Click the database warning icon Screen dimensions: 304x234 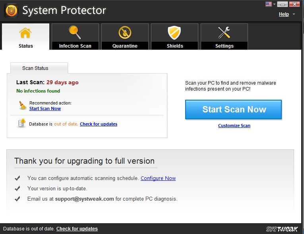click(x=21, y=123)
